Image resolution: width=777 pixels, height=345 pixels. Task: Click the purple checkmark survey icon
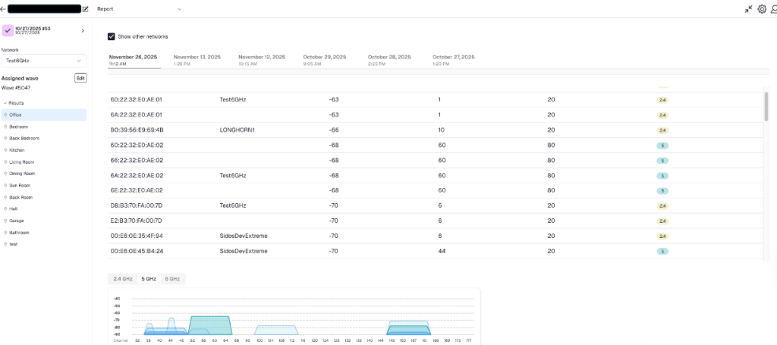click(8, 30)
